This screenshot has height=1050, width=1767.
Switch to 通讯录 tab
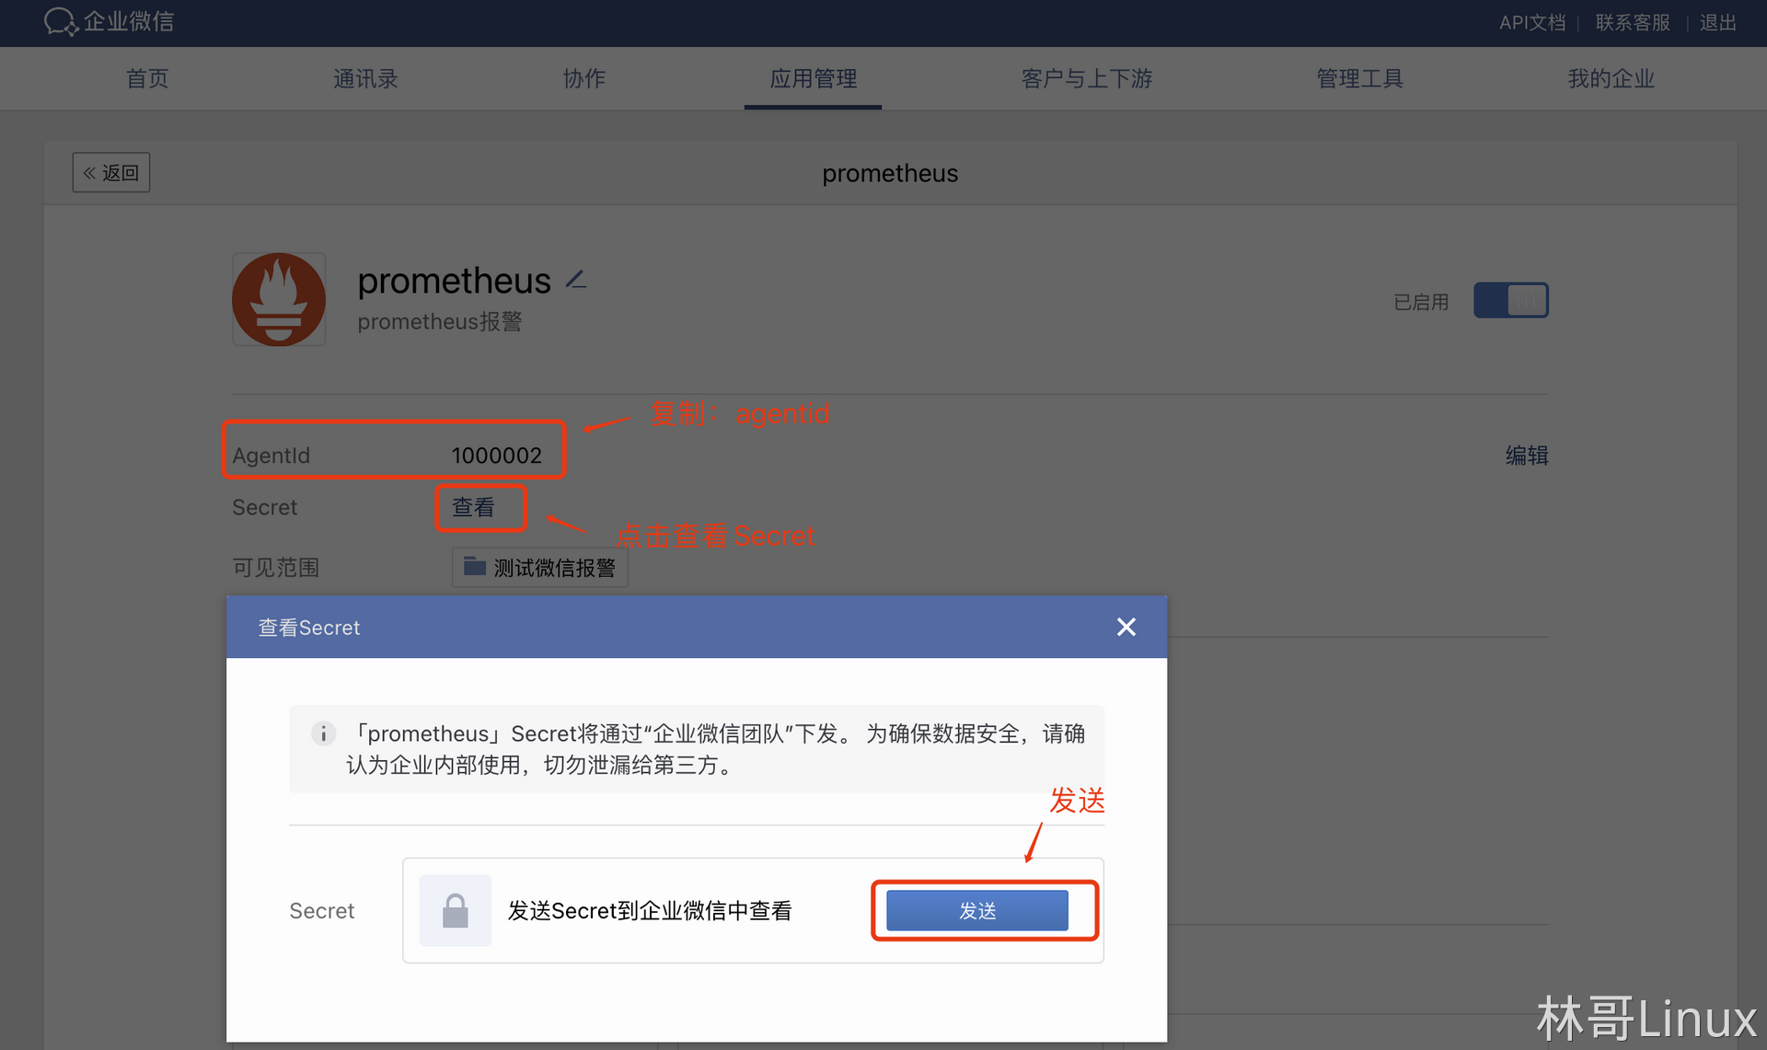pyautogui.click(x=365, y=79)
